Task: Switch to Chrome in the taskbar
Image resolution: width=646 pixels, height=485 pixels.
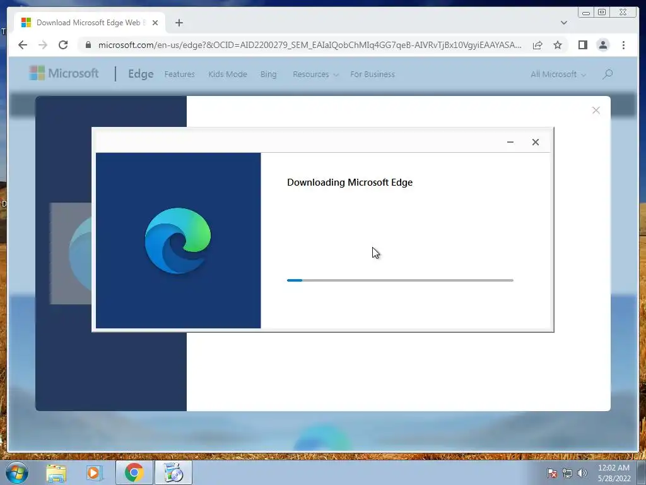Action: point(134,472)
